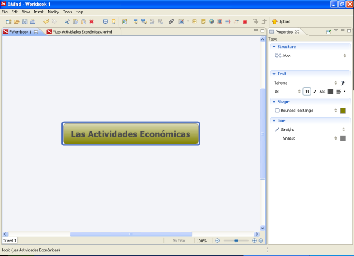This screenshot has width=354, height=256.
Task: Open the Help menu
Action: coord(79,12)
